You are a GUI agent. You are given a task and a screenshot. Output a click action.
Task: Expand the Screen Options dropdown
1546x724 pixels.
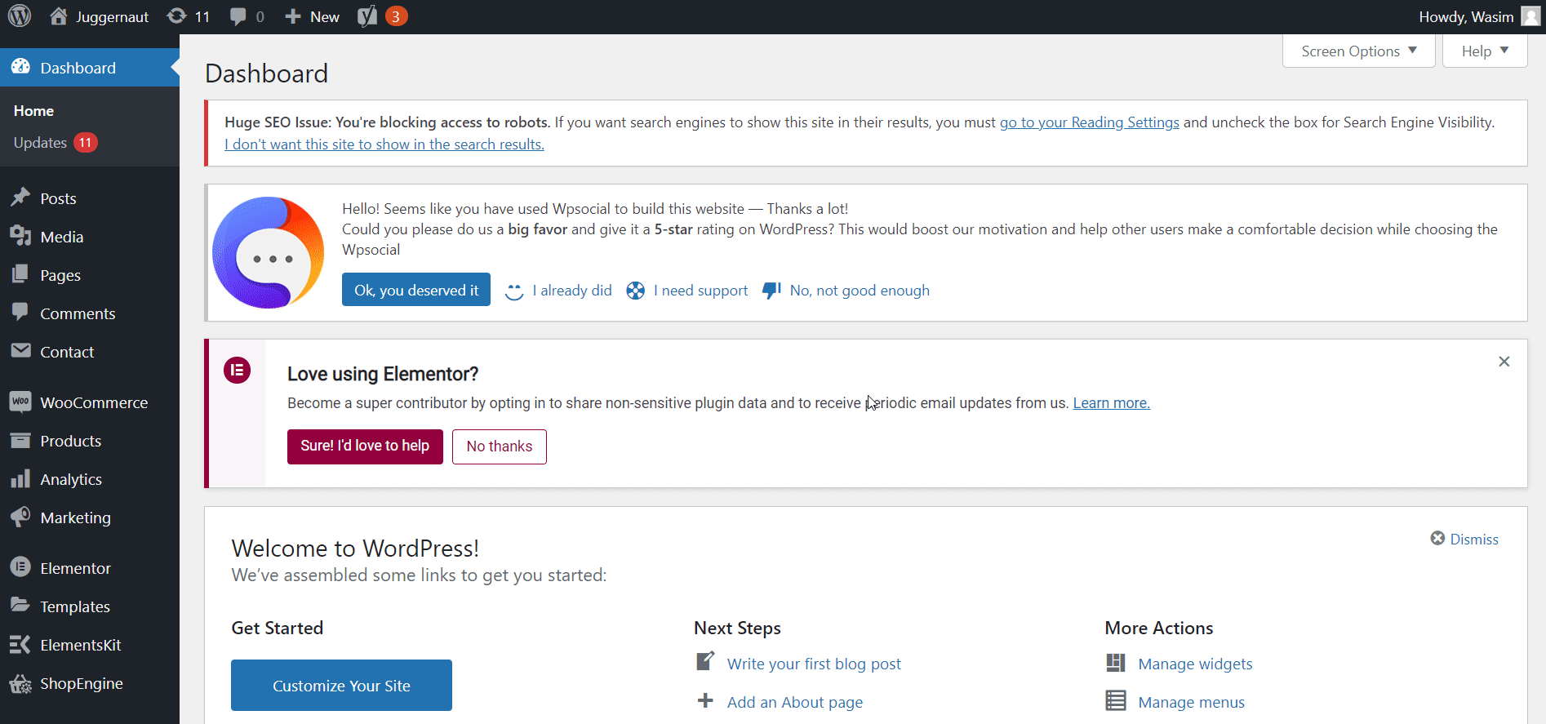click(1358, 51)
